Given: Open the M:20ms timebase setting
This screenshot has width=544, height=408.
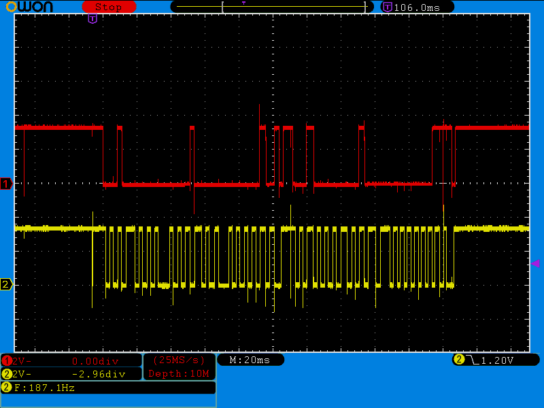Looking at the screenshot, I should click(x=250, y=360).
